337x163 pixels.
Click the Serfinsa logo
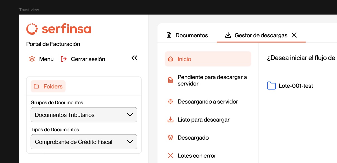59,29
